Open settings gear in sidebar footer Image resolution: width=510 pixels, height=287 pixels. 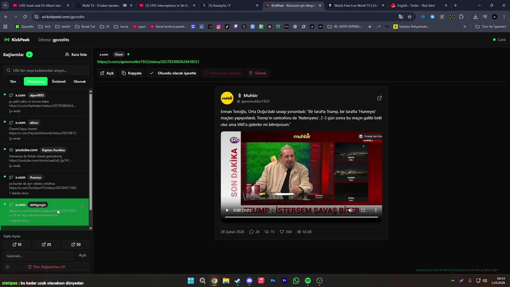[x=7, y=267]
